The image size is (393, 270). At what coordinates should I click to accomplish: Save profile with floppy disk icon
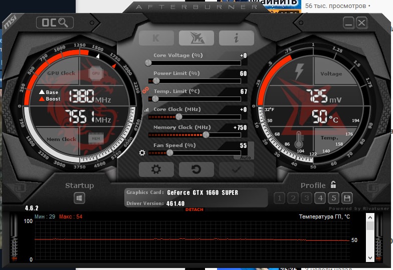coord(347,198)
